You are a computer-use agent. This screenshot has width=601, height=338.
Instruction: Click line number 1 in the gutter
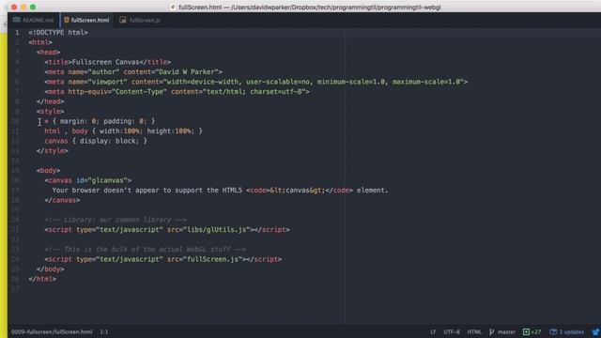point(17,33)
